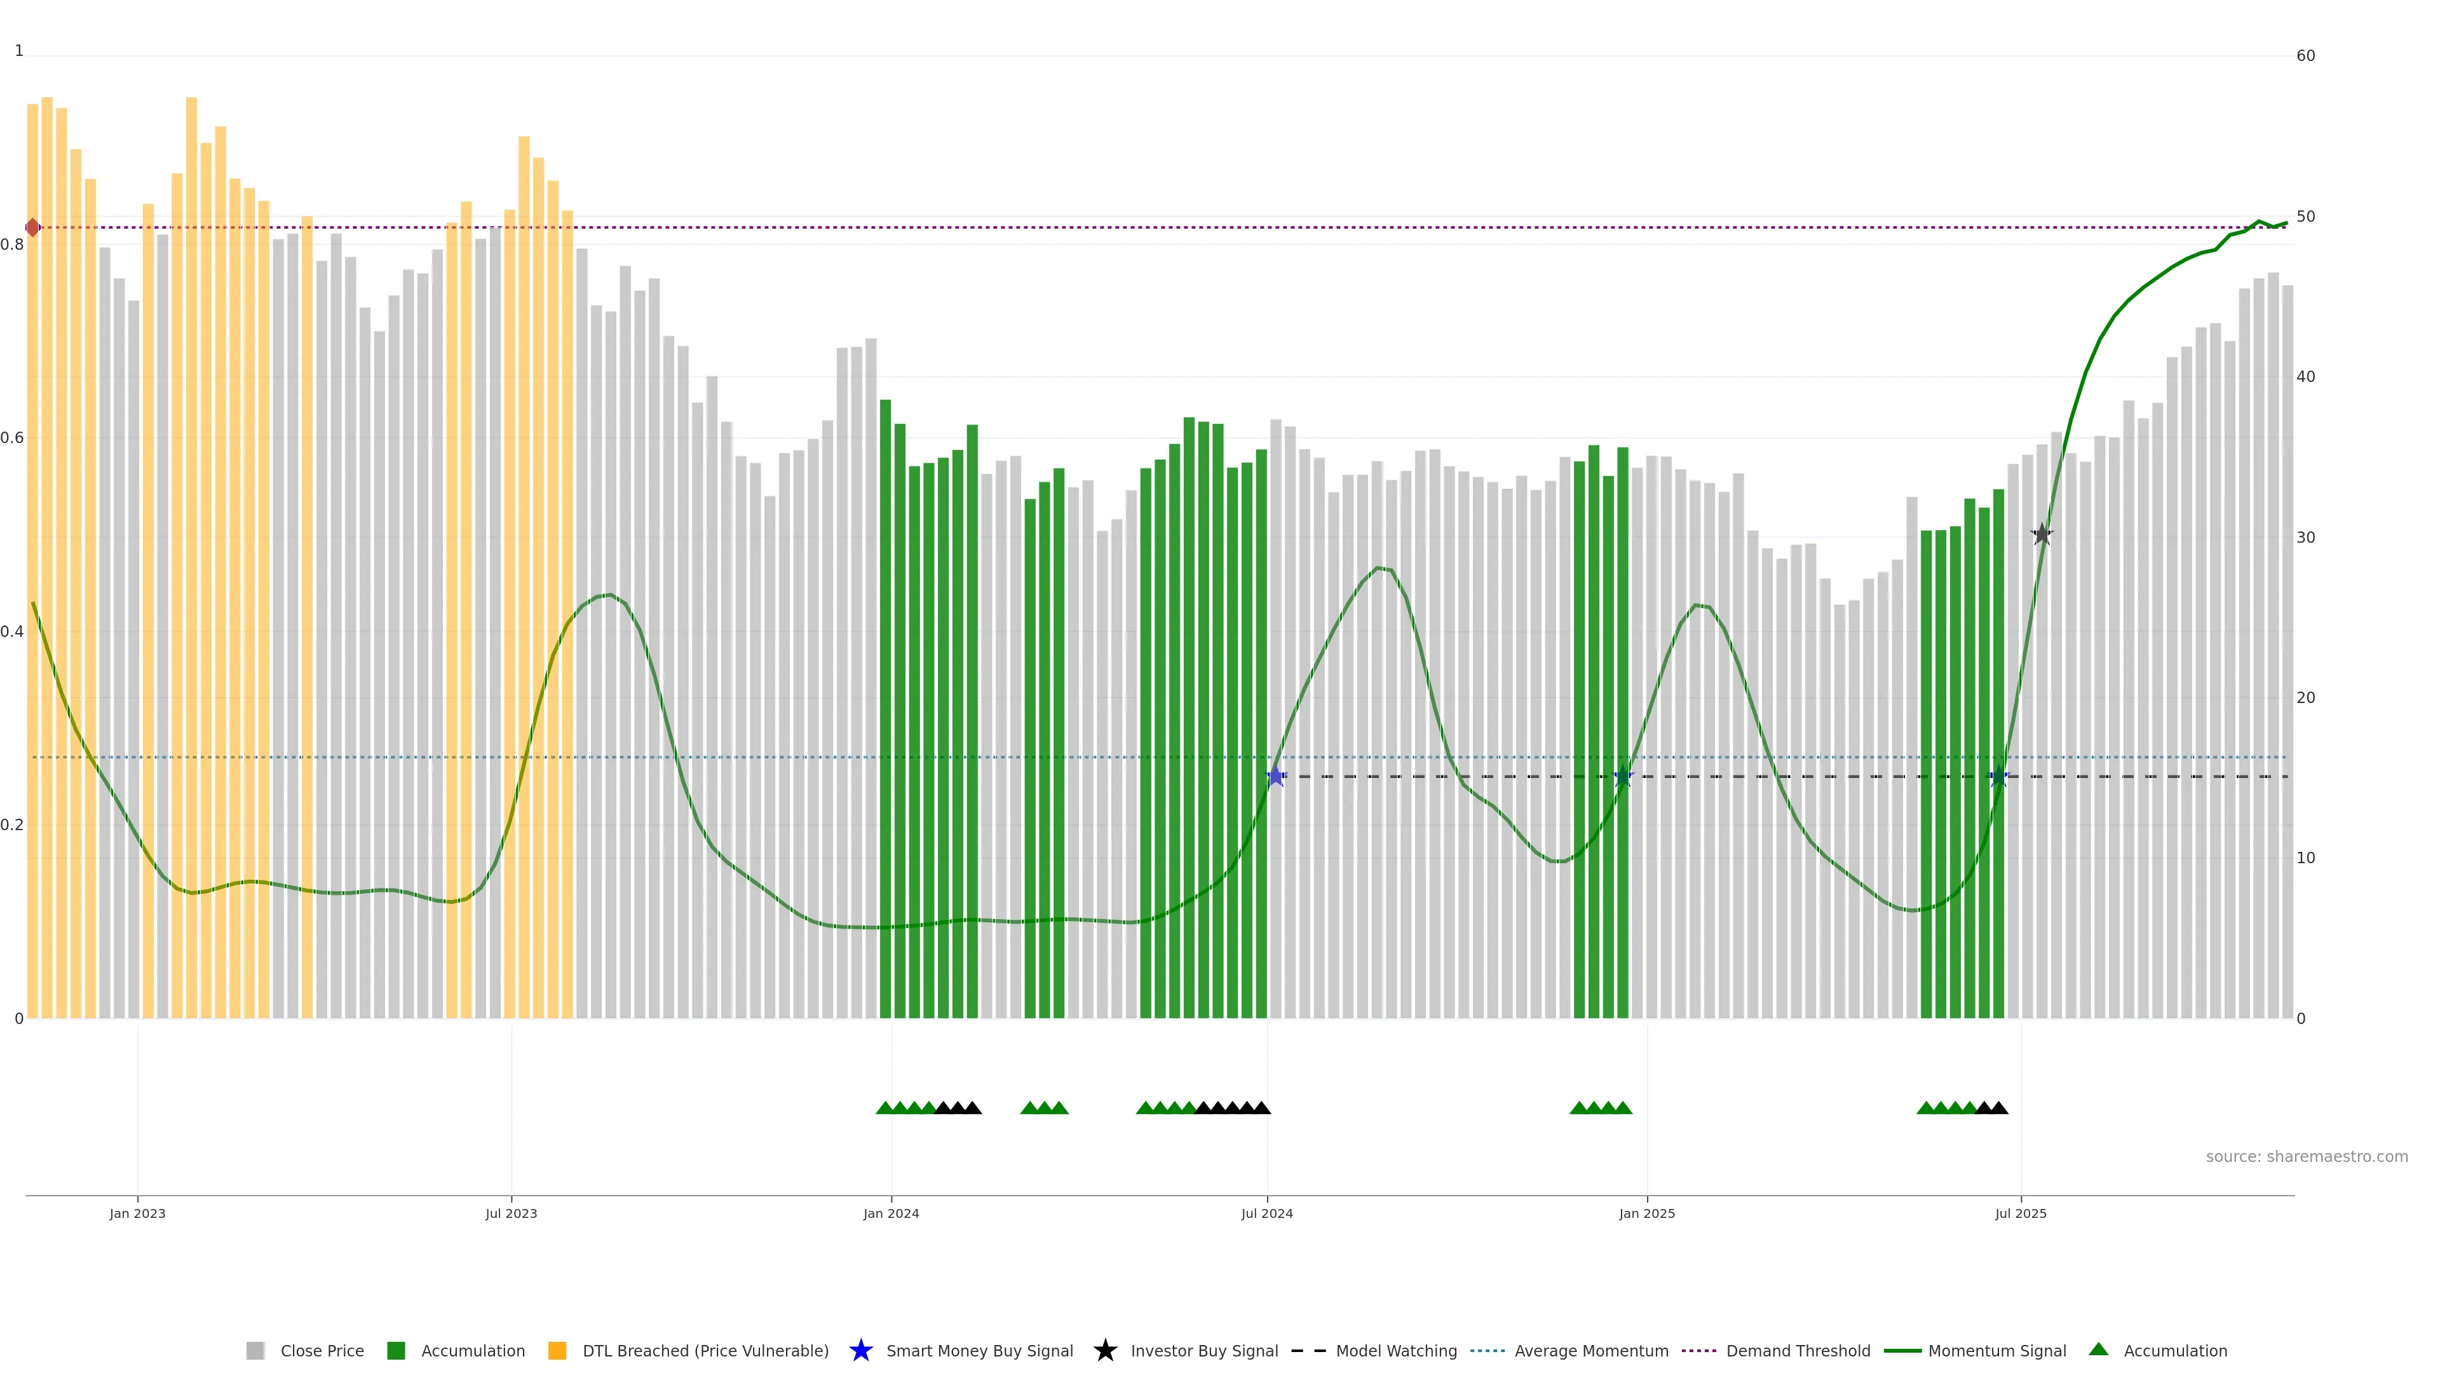Screen dimensions: 2440x1373
Task: Click the black investor star marker near Jul 2025
Action: (x=2041, y=535)
